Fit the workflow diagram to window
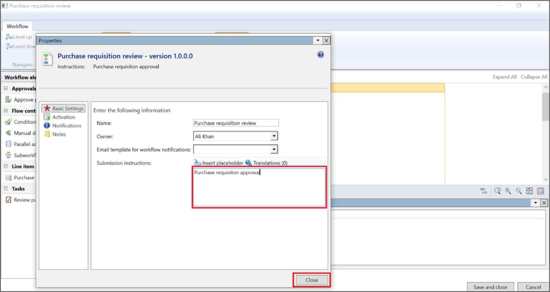Screen dimensions: 550x292 [529, 191]
